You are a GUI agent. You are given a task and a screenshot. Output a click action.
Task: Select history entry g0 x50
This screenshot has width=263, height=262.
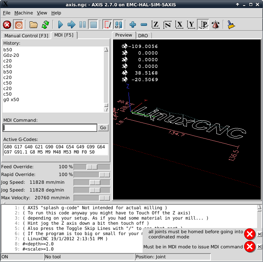[x=11, y=100]
